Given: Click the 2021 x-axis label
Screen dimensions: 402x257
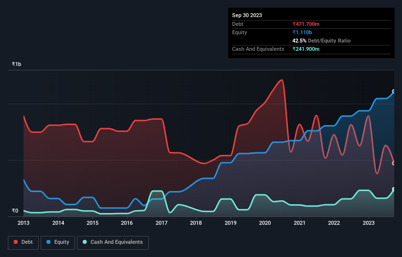Looking at the screenshot, I should coord(300,223).
